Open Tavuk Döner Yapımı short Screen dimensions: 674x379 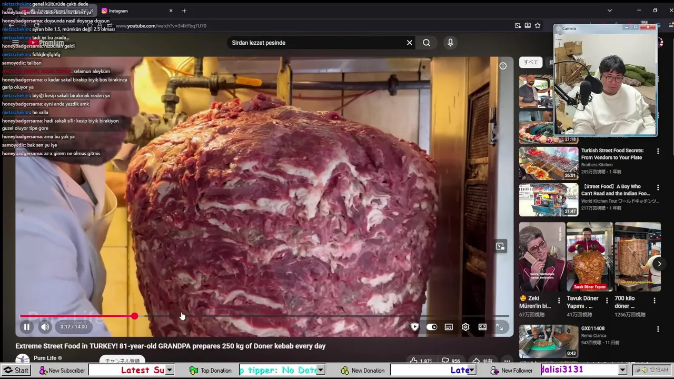[590, 257]
